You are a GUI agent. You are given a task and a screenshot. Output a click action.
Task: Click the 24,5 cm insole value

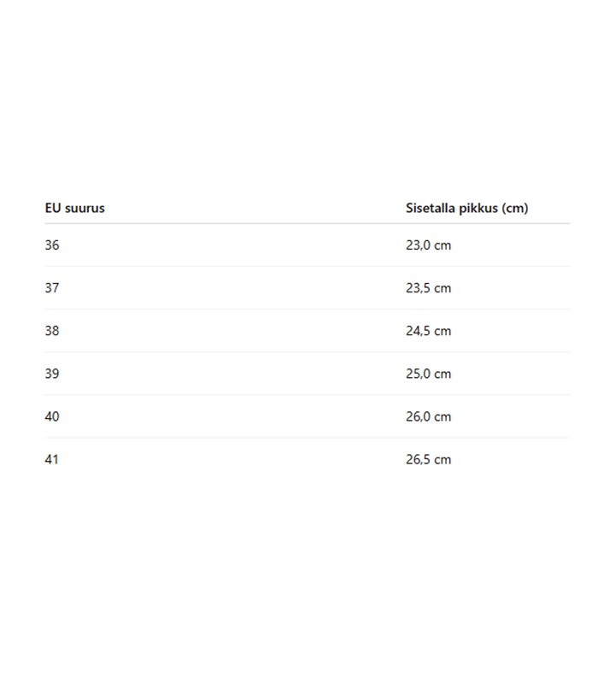point(429,331)
